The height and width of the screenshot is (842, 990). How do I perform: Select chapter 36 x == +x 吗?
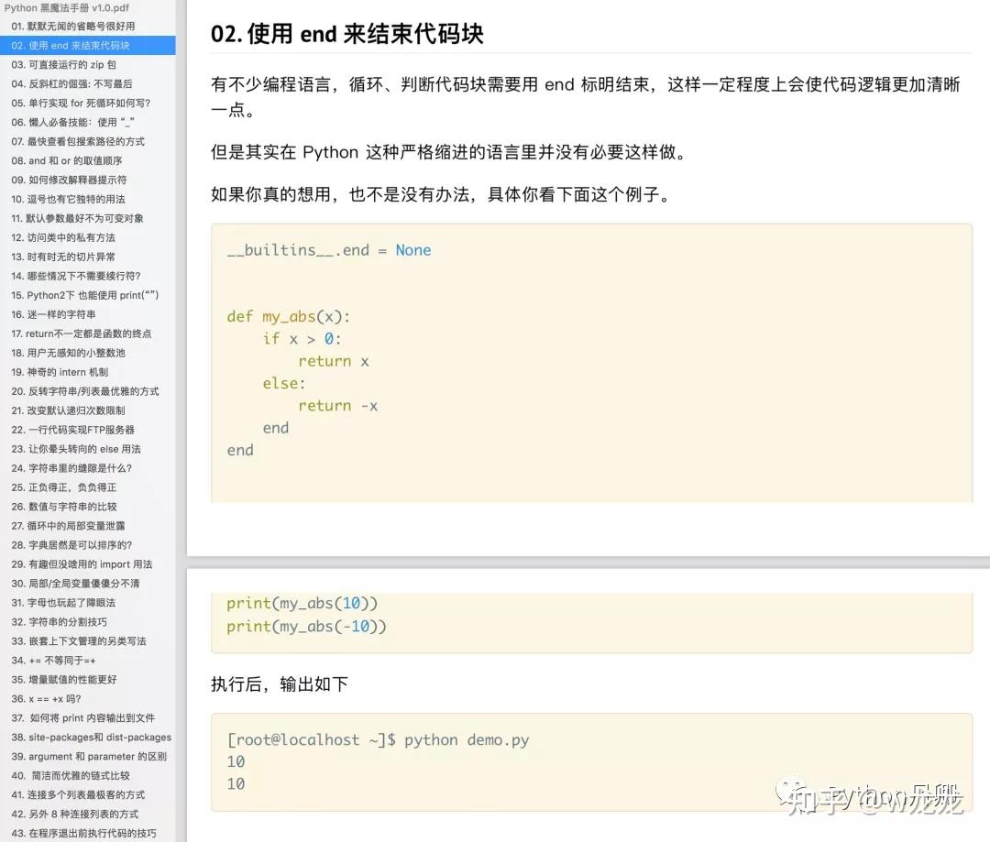(x=82, y=699)
